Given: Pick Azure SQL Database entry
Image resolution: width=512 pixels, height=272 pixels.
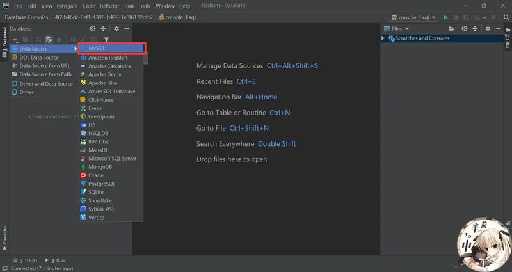Looking at the screenshot, I should [111, 91].
